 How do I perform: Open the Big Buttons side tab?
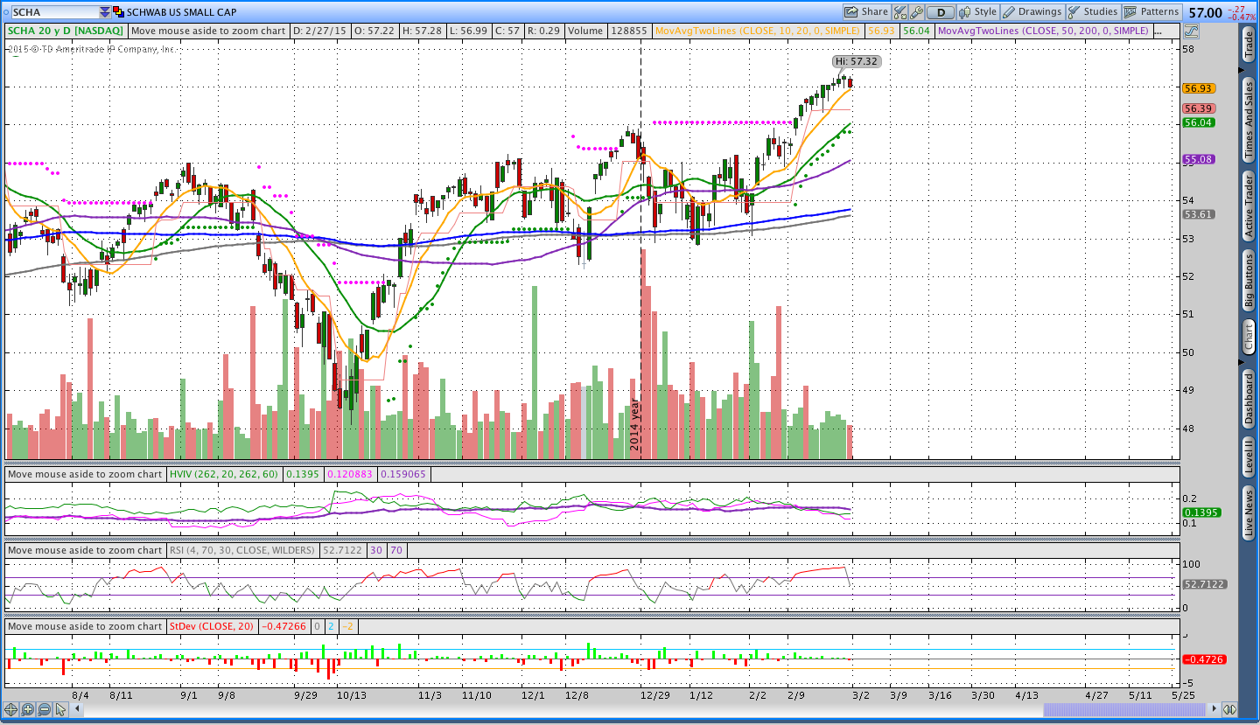pos(1249,280)
